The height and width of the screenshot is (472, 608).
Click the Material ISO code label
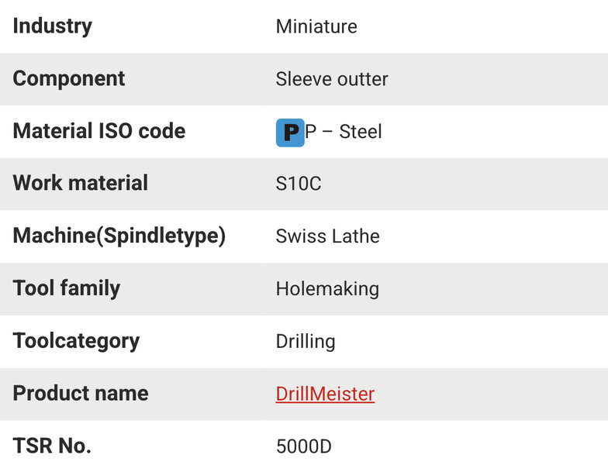click(99, 130)
